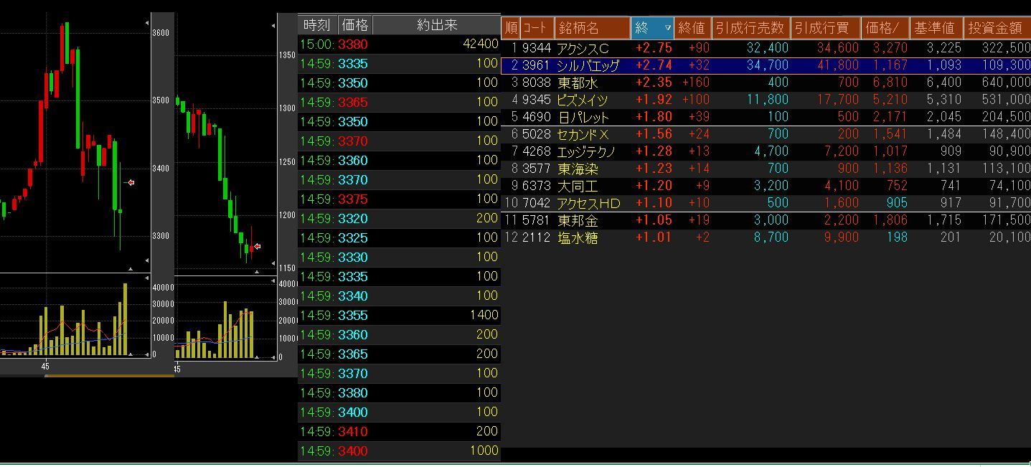1031x467 pixels.
Task: Click stock code 4690
Action: click(x=537, y=117)
